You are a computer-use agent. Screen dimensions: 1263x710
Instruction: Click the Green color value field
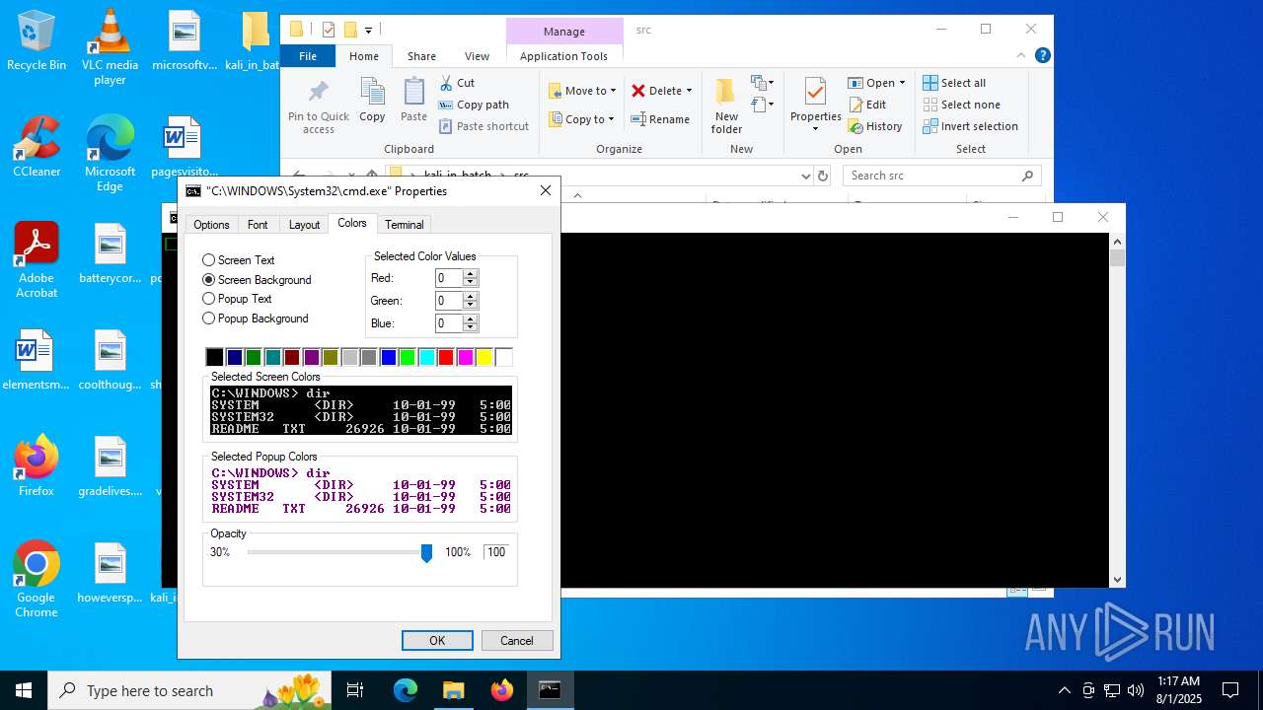pyautogui.click(x=449, y=301)
